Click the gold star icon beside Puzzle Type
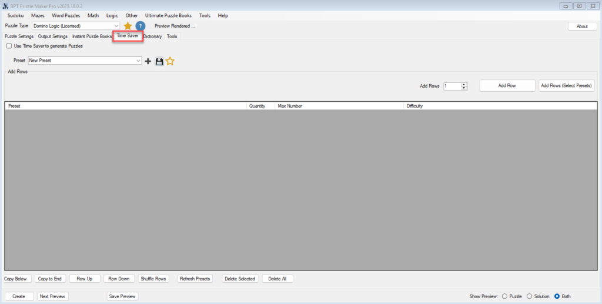The width and height of the screenshot is (602, 304). pos(128,26)
